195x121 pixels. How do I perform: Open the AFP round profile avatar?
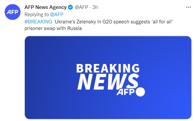point(13,12)
